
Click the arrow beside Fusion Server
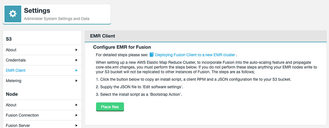coord(77,126)
